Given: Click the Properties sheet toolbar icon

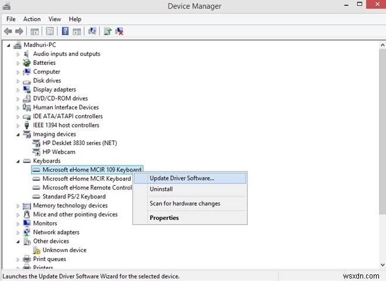Looking at the screenshot, I should (x=50, y=31).
